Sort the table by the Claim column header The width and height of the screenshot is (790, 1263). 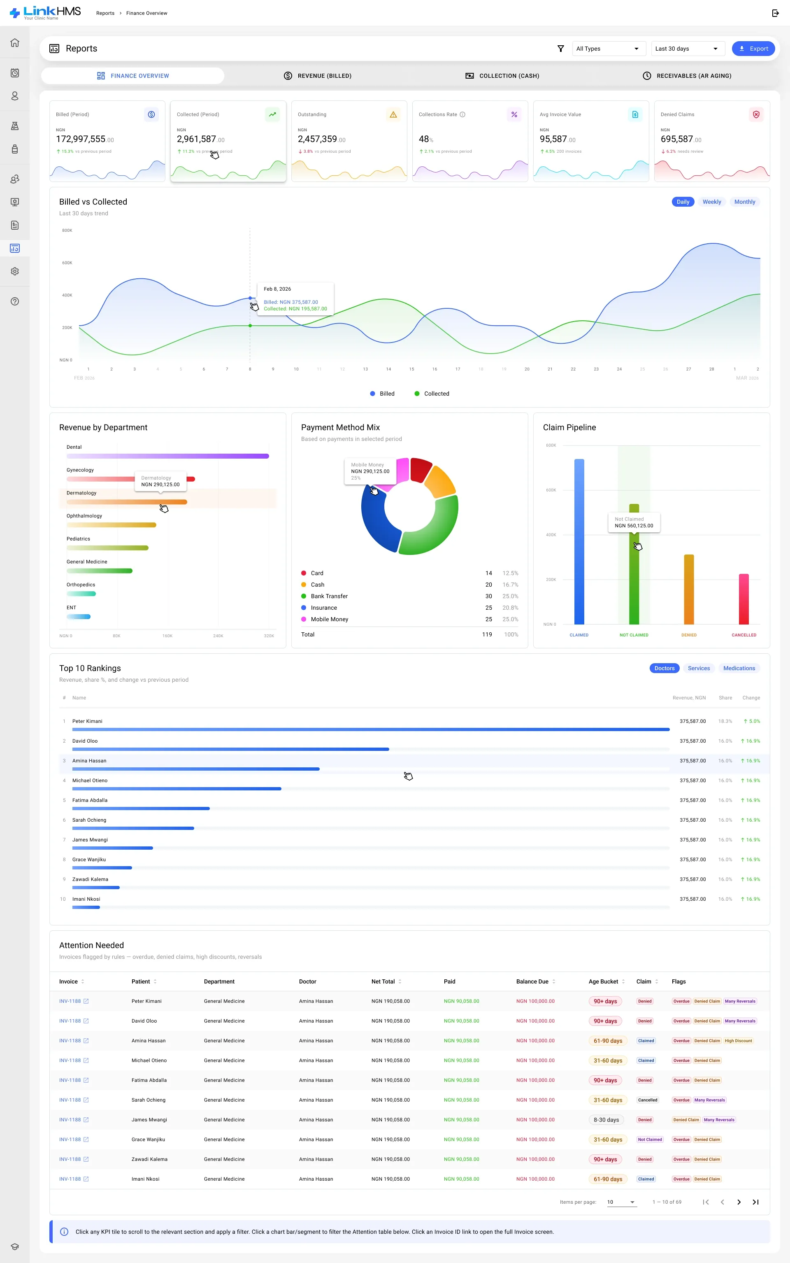[647, 982]
